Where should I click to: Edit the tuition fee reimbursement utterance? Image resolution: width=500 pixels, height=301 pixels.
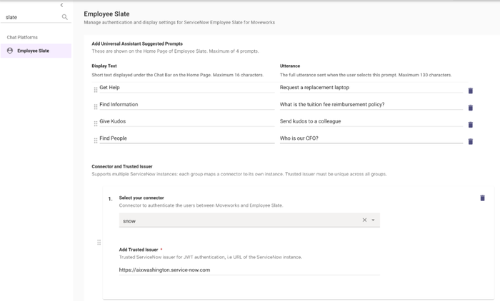point(371,104)
